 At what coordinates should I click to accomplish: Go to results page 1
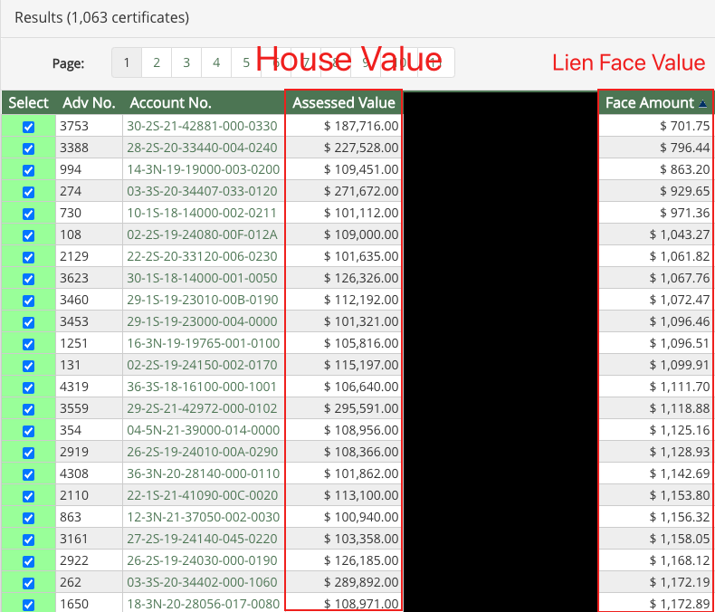tap(127, 62)
